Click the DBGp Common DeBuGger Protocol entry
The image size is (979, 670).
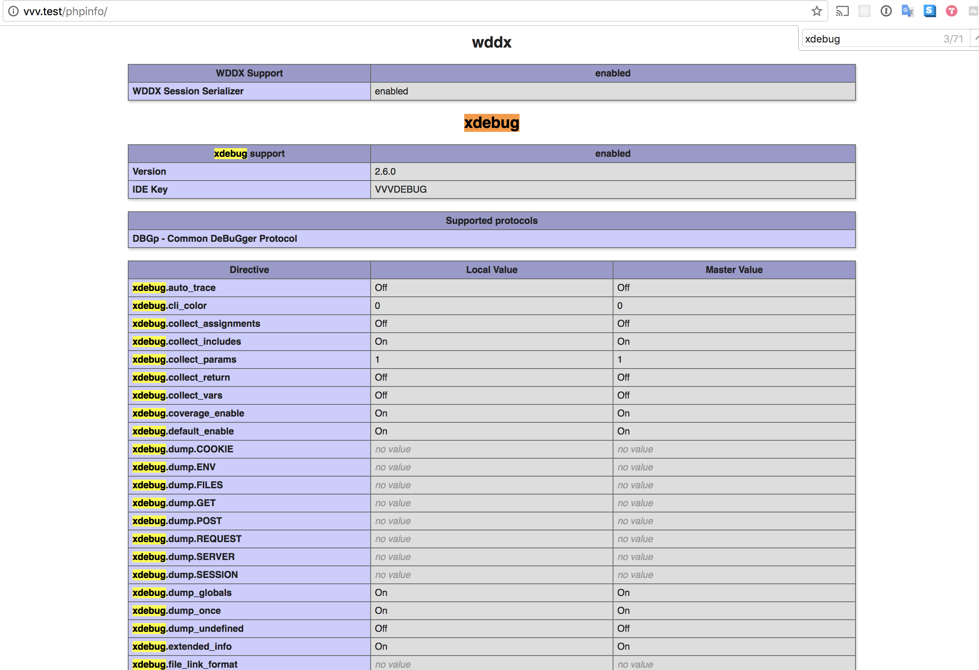point(214,238)
